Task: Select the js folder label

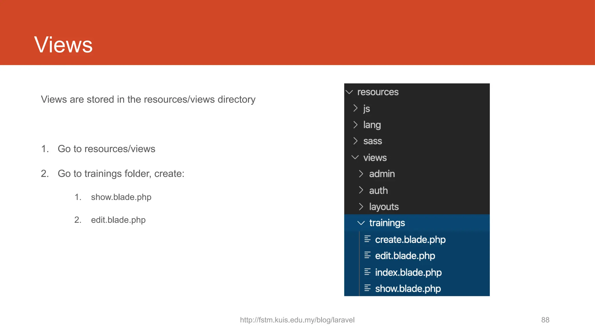Action: pos(367,109)
